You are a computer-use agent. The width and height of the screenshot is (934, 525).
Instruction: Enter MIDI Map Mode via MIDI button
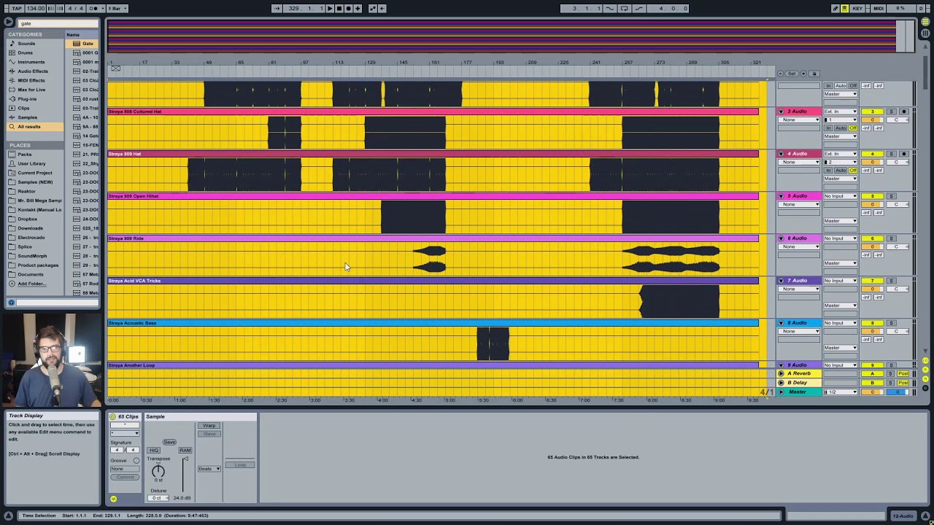click(x=878, y=8)
